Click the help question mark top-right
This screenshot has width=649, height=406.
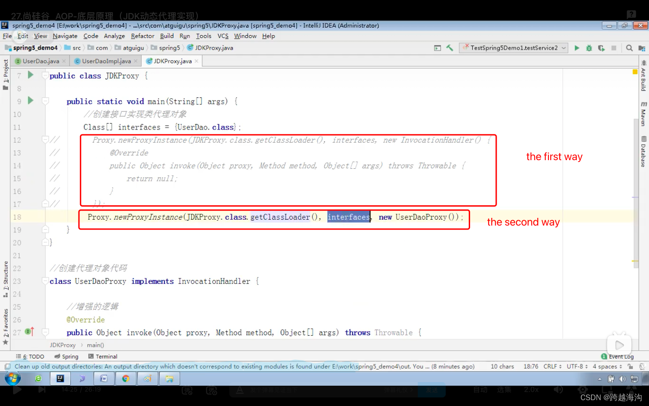click(x=631, y=14)
